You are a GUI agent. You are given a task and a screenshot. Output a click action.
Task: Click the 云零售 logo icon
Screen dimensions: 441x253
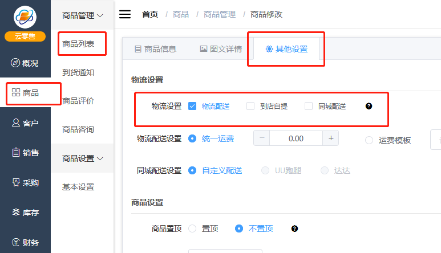point(25,18)
